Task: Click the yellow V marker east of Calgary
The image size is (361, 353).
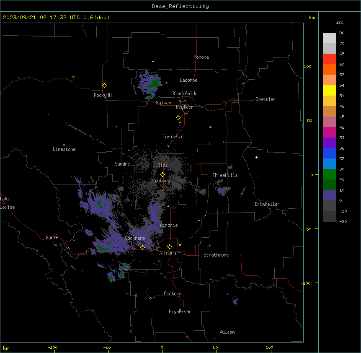Action: pyautogui.click(x=180, y=245)
